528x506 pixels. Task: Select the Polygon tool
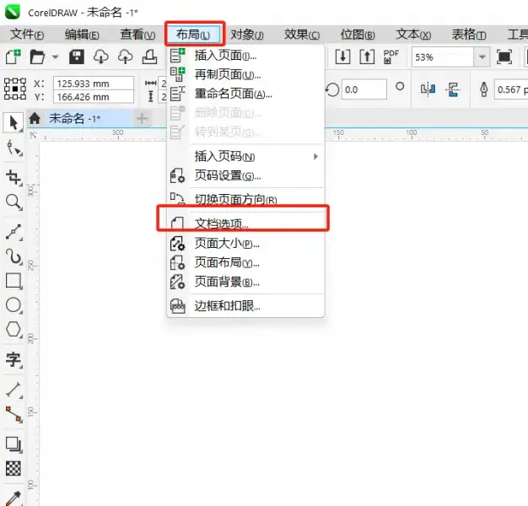(13, 329)
